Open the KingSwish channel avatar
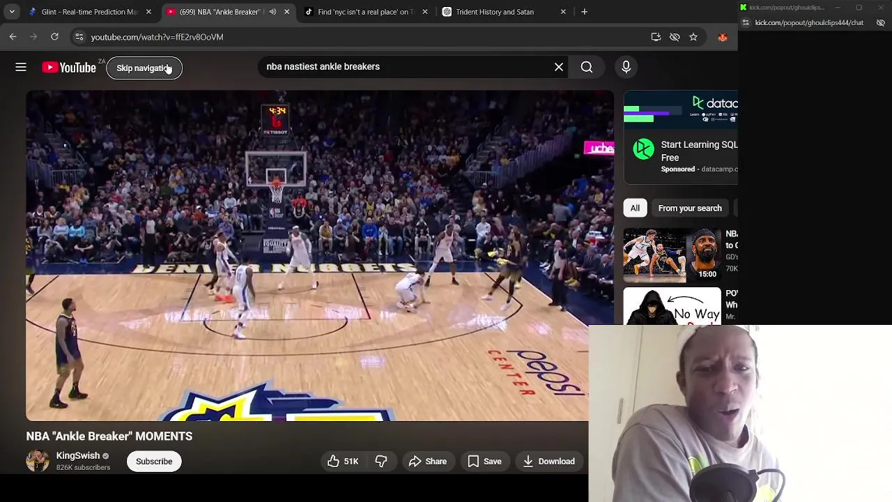892x502 pixels. pyautogui.click(x=38, y=461)
